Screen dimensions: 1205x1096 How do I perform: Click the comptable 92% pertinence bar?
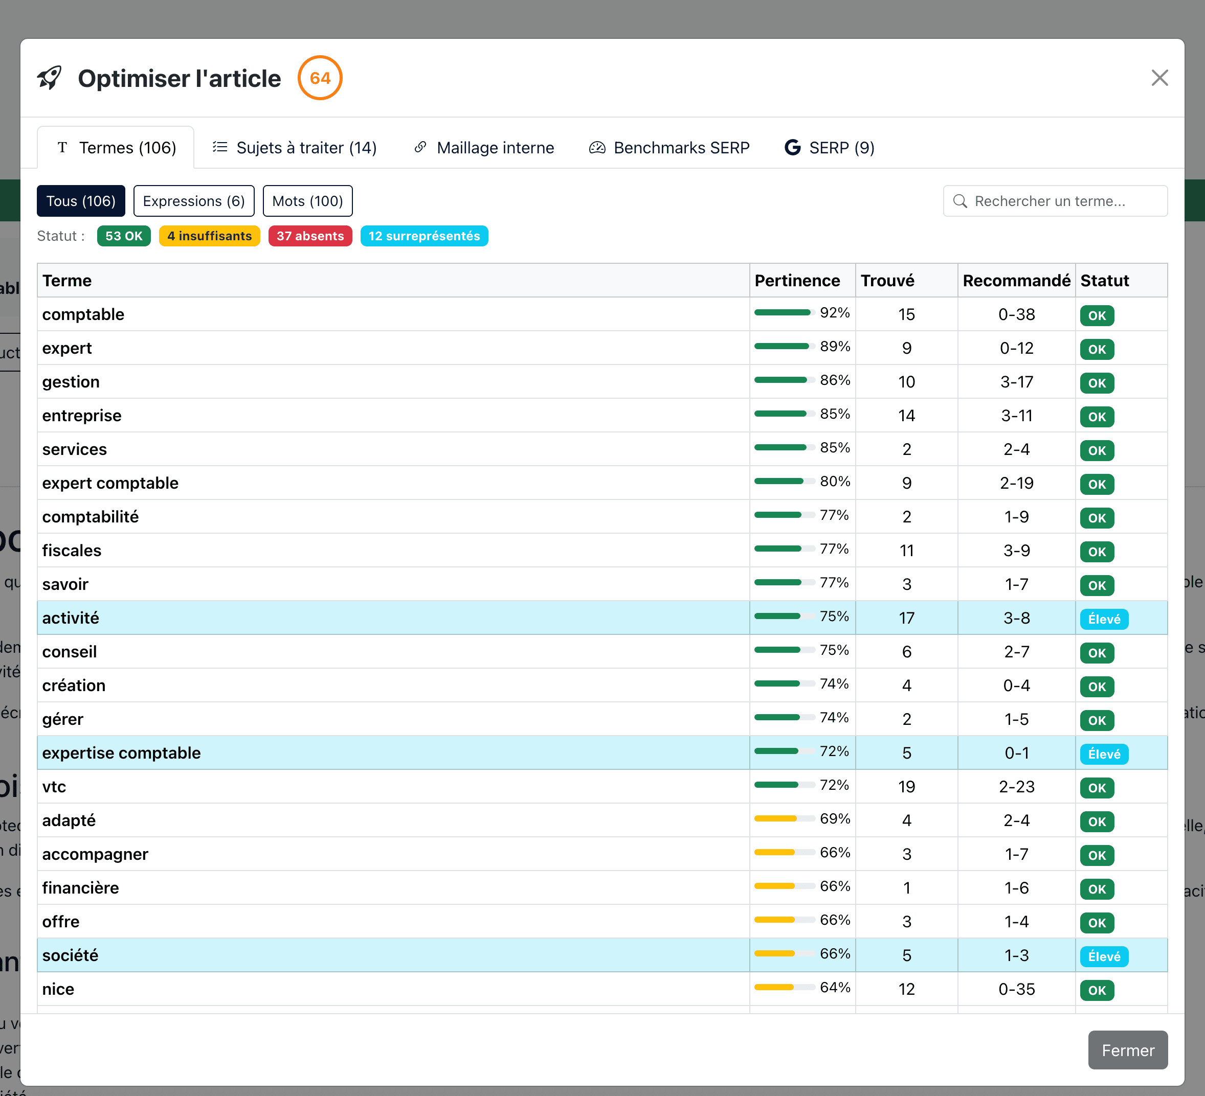click(x=784, y=313)
